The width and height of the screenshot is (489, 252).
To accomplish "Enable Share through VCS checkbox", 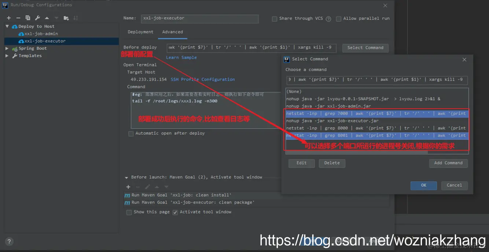I will [274, 19].
